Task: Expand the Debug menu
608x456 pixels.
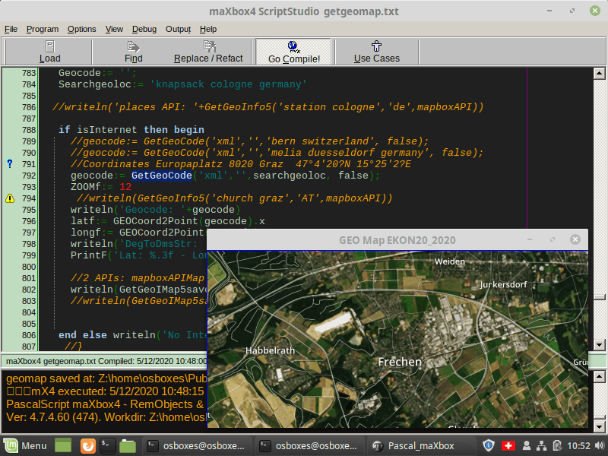Action: [x=144, y=29]
